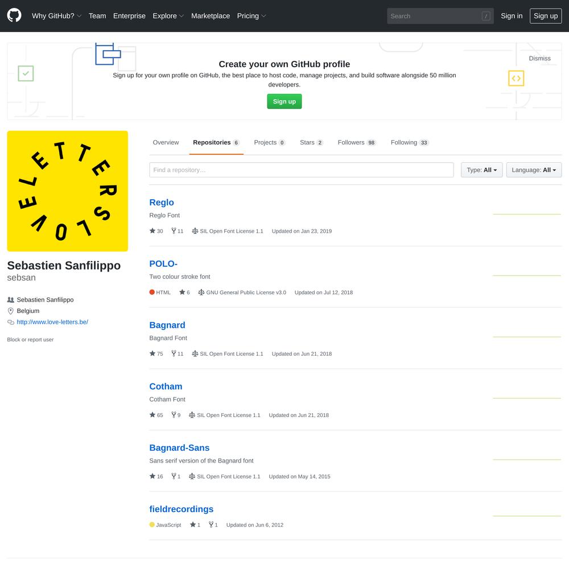This screenshot has height=569, width=569.
Task: Click 'Updated on Jan 23, 2019' text
Action: pyautogui.click(x=302, y=231)
